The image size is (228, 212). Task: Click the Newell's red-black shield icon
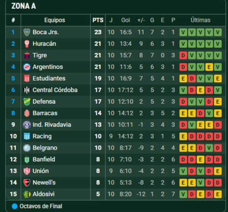[x=27, y=183]
